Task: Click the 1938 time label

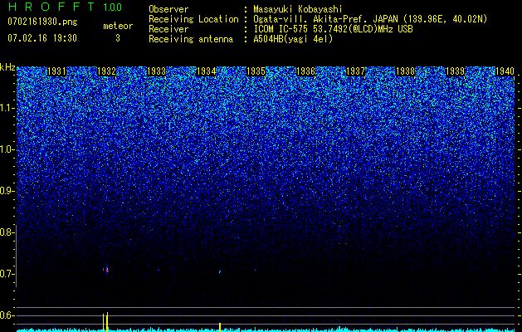Action: point(406,71)
